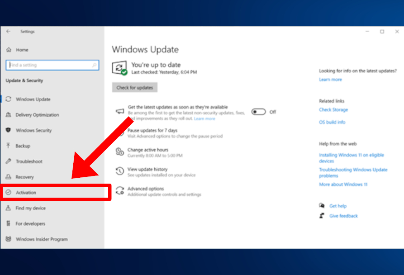
Task: Click Pause updates for 7 days
Action: pyautogui.click(x=152, y=130)
